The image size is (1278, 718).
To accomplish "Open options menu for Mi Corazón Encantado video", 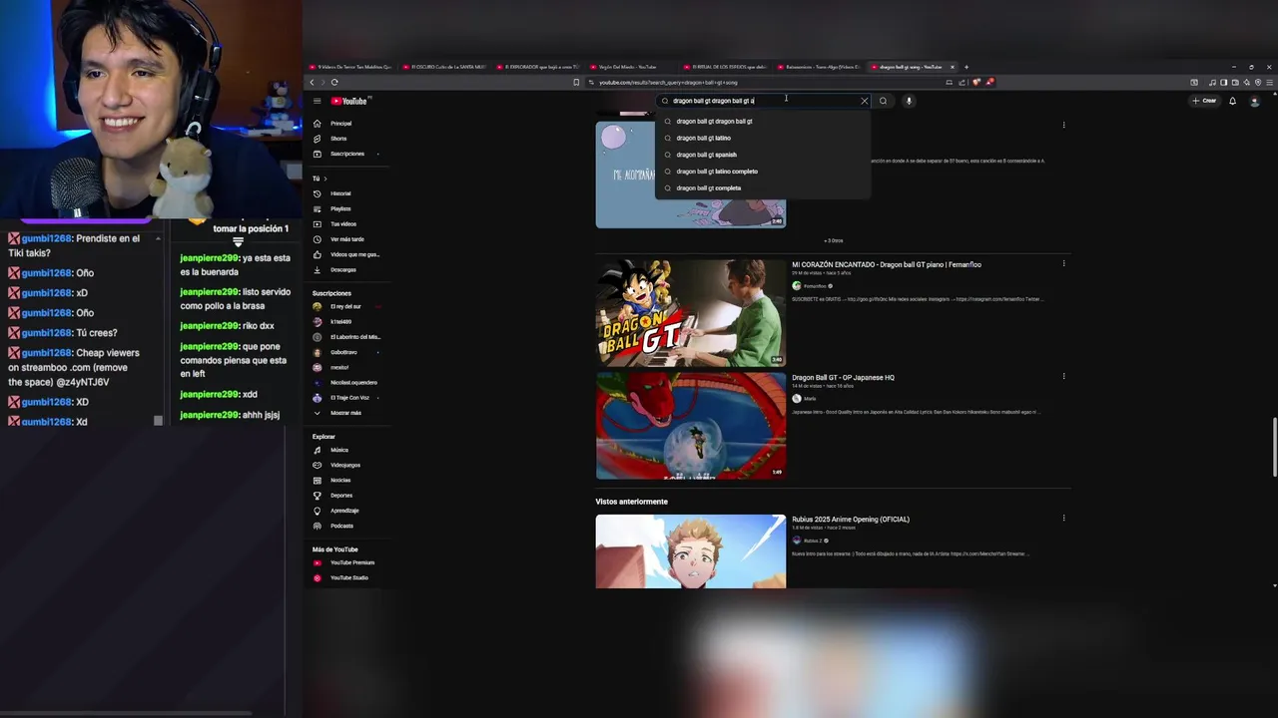I will [1063, 264].
